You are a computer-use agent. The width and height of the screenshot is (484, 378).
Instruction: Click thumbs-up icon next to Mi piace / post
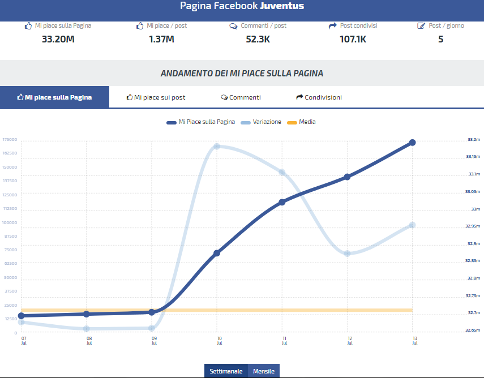(x=140, y=26)
